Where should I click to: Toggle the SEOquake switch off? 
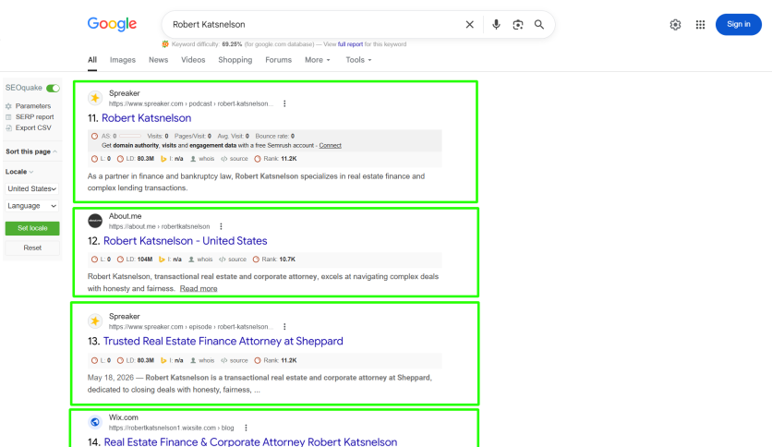(53, 88)
